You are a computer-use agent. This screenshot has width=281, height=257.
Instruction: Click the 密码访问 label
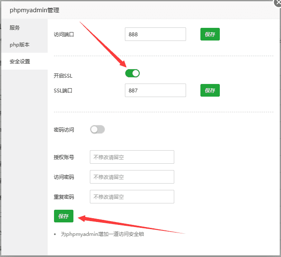[x=64, y=130]
